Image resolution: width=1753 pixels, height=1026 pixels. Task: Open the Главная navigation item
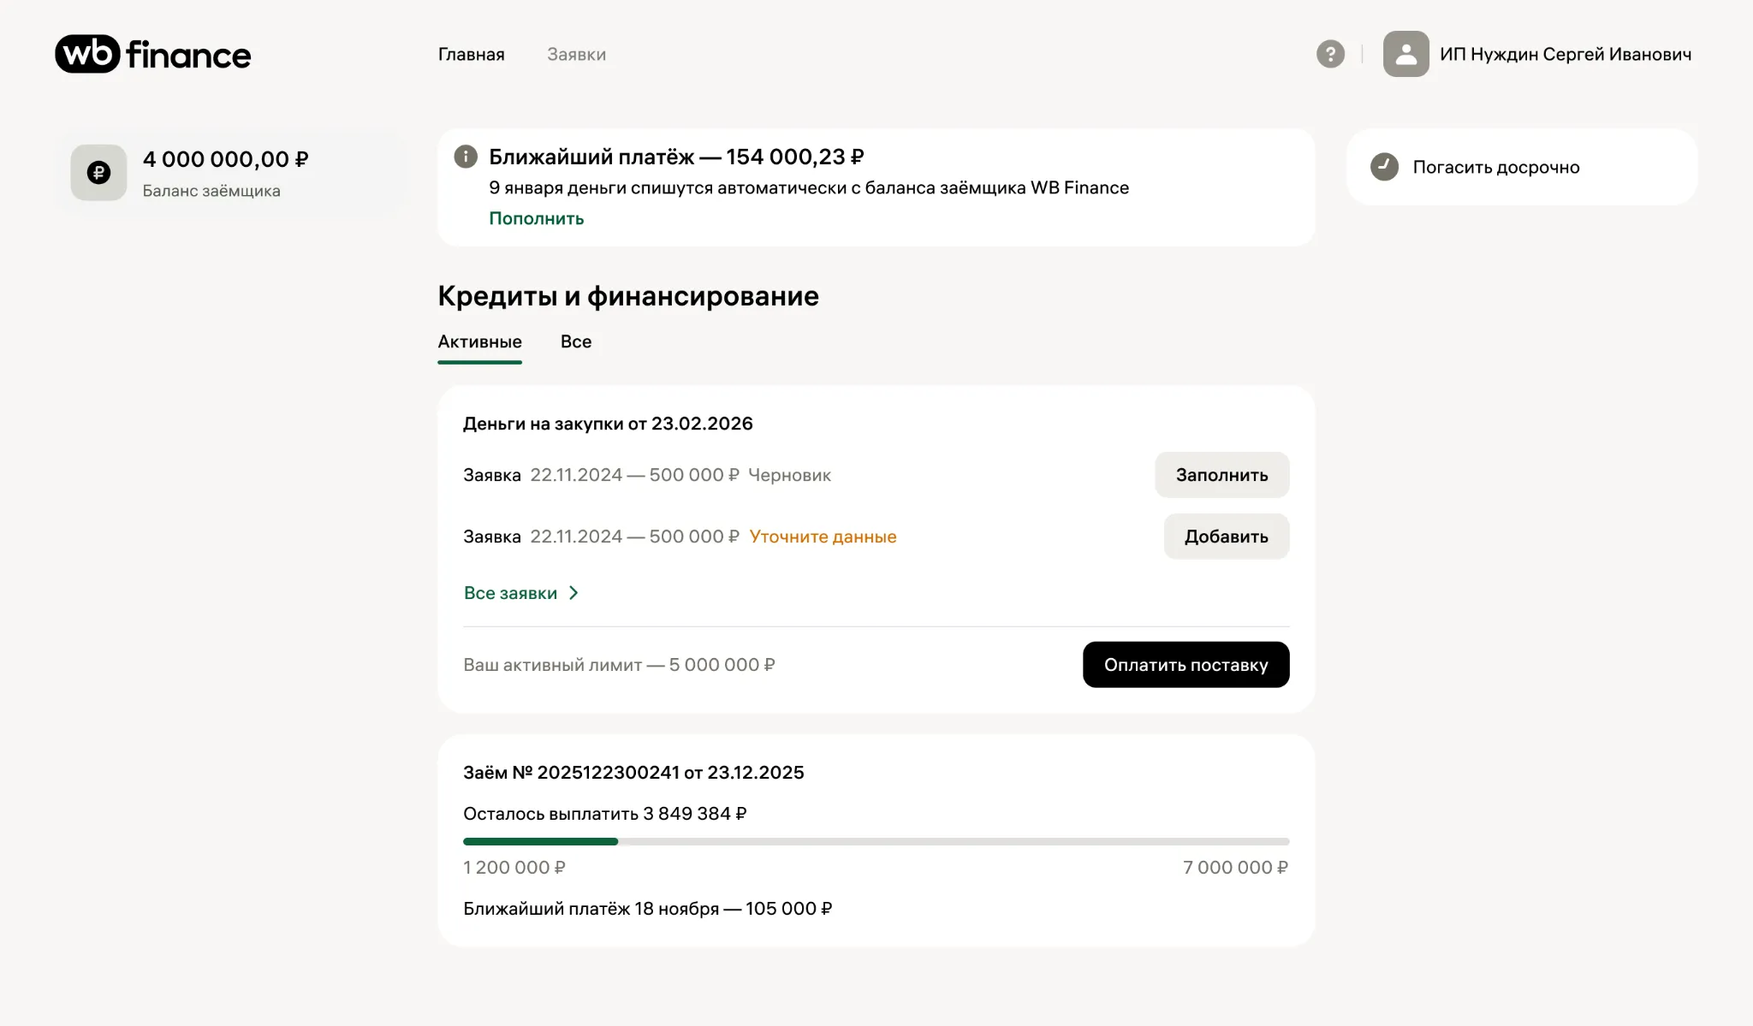pyautogui.click(x=472, y=54)
